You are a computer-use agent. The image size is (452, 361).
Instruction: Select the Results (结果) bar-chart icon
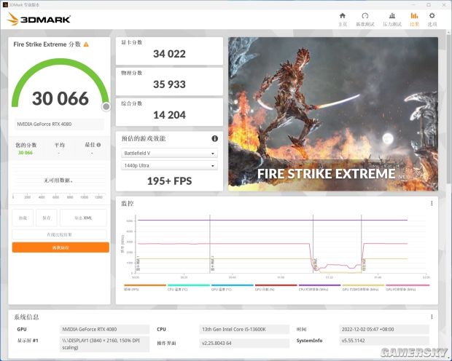pyautogui.click(x=414, y=16)
